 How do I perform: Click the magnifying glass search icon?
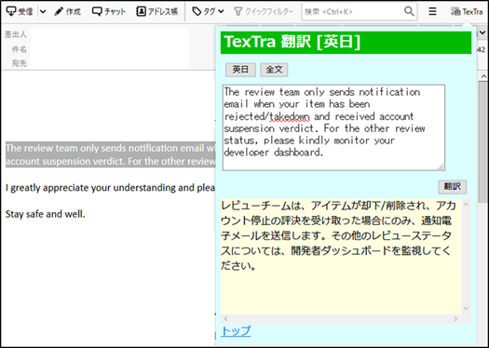(x=409, y=11)
